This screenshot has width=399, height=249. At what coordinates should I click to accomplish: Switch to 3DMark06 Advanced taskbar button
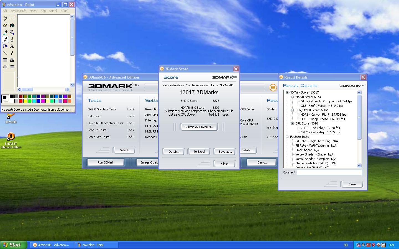coord(52,245)
